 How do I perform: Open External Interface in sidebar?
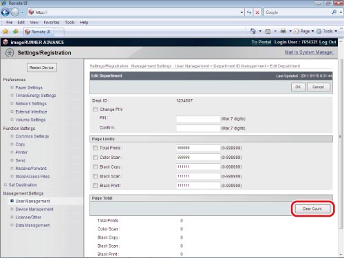pos(31,111)
